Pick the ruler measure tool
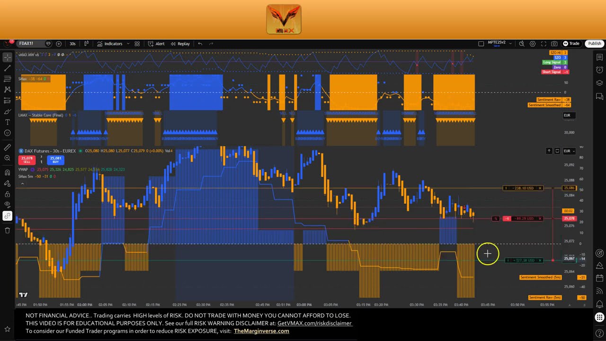The width and height of the screenshot is (606, 341). [x=8, y=147]
